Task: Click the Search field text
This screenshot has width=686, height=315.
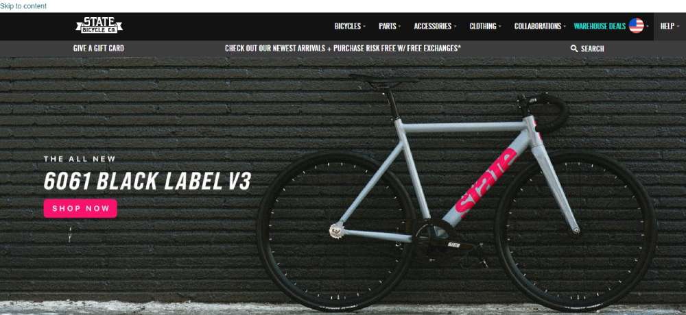Action: tap(593, 49)
